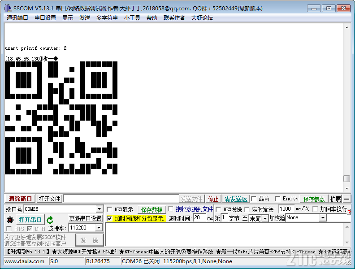Click the file path input field
The image size is (355, 269).
[x=121, y=199]
